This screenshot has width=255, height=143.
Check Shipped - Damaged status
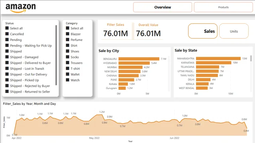pyautogui.click(x=7, y=57)
